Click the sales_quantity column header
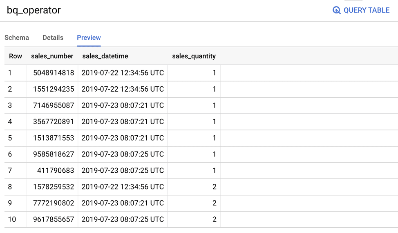Image resolution: width=398 pixels, height=233 pixels. pyautogui.click(x=194, y=56)
